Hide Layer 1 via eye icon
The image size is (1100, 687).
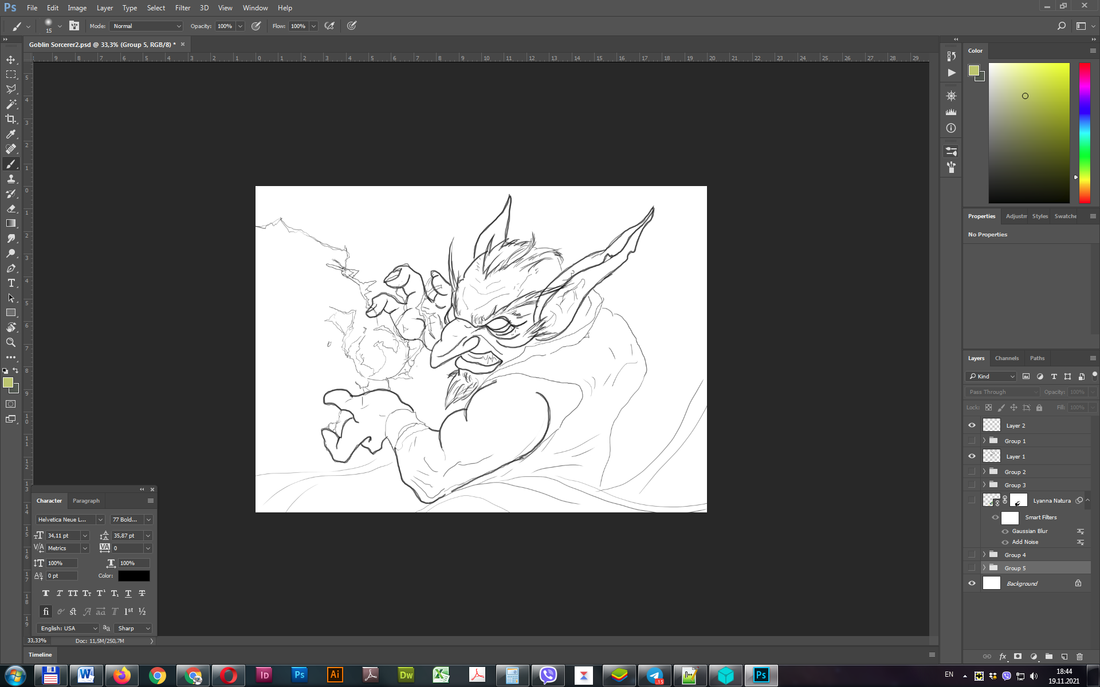(972, 456)
